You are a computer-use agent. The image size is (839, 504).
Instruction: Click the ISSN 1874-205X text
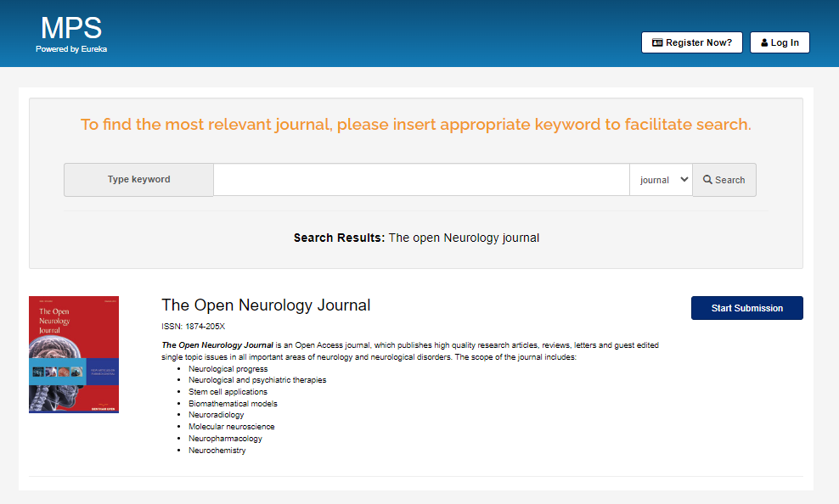point(193,326)
